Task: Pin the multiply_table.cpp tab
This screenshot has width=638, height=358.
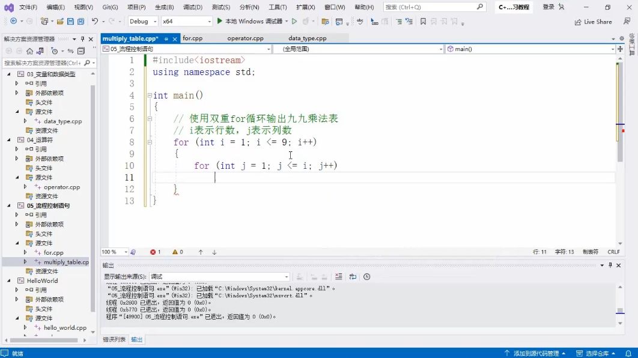Action: pos(166,39)
